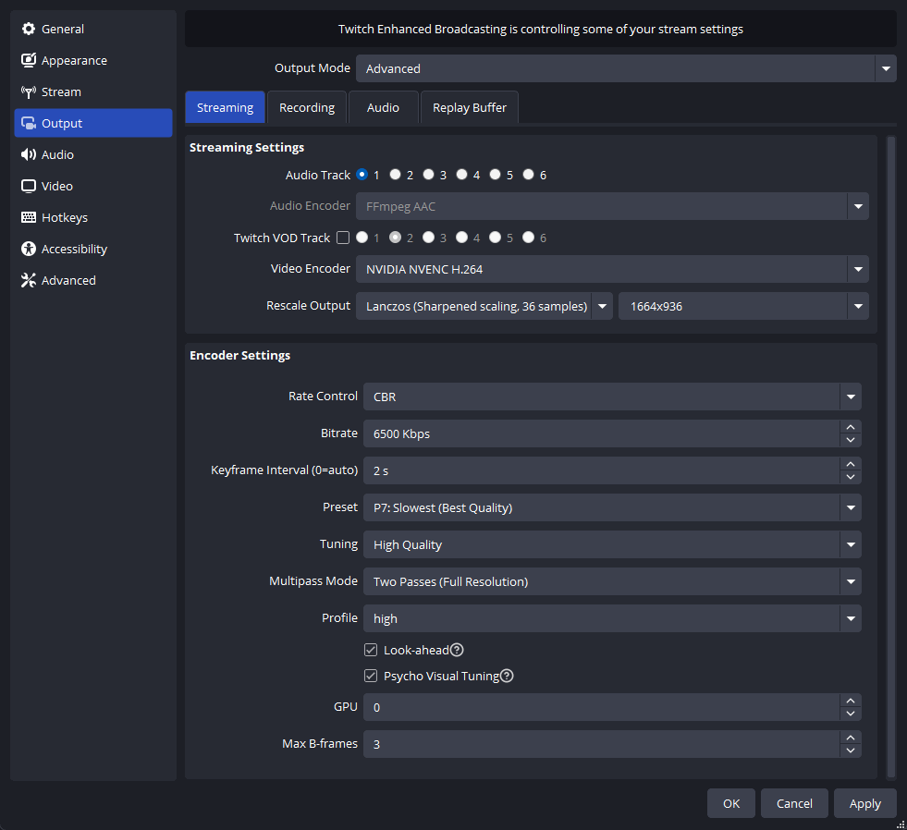907x830 pixels.
Task: Disable the Look-ahead checkbox
Action: click(x=371, y=650)
